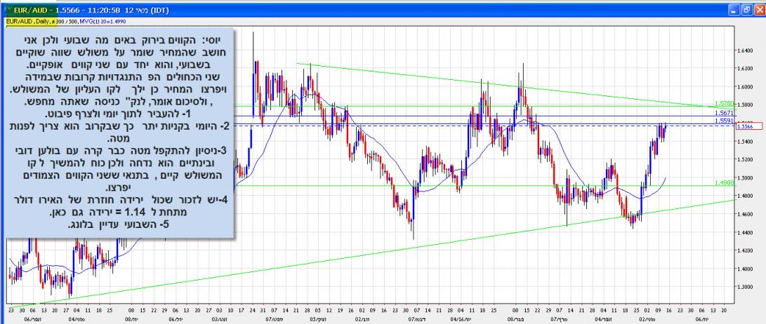Click the green 1.5780 price level label

click(x=722, y=103)
